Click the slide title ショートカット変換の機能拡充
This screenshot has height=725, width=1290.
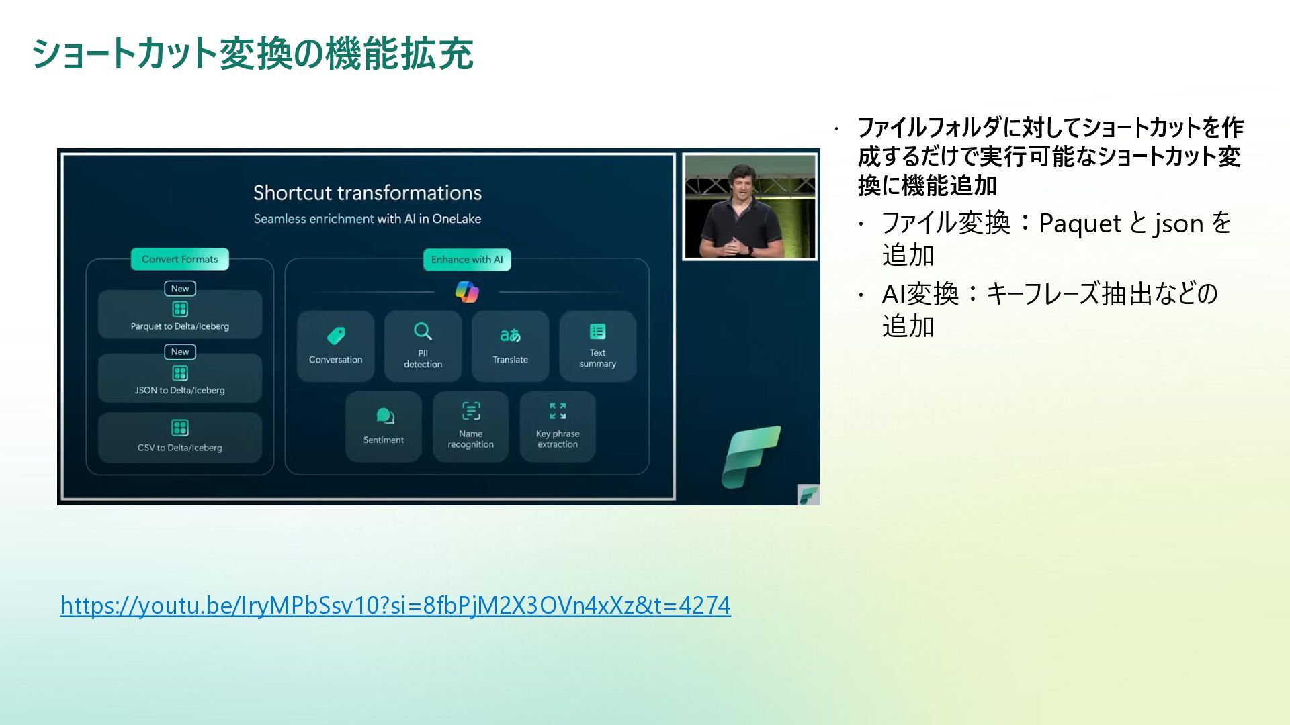pos(253,54)
